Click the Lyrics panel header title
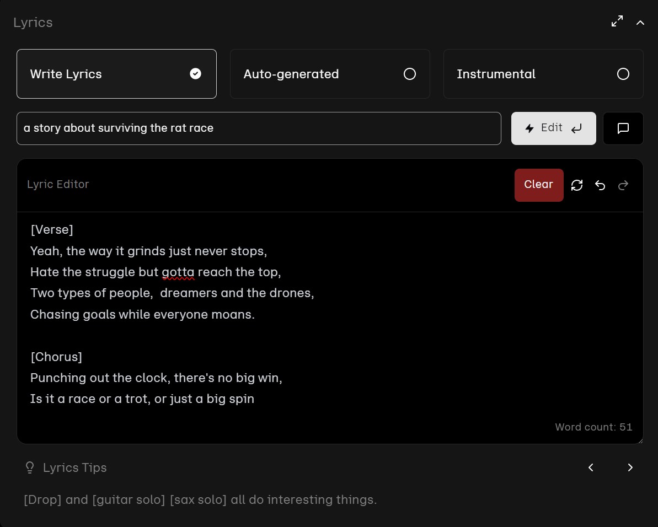The width and height of the screenshot is (658, 527). 33,23
